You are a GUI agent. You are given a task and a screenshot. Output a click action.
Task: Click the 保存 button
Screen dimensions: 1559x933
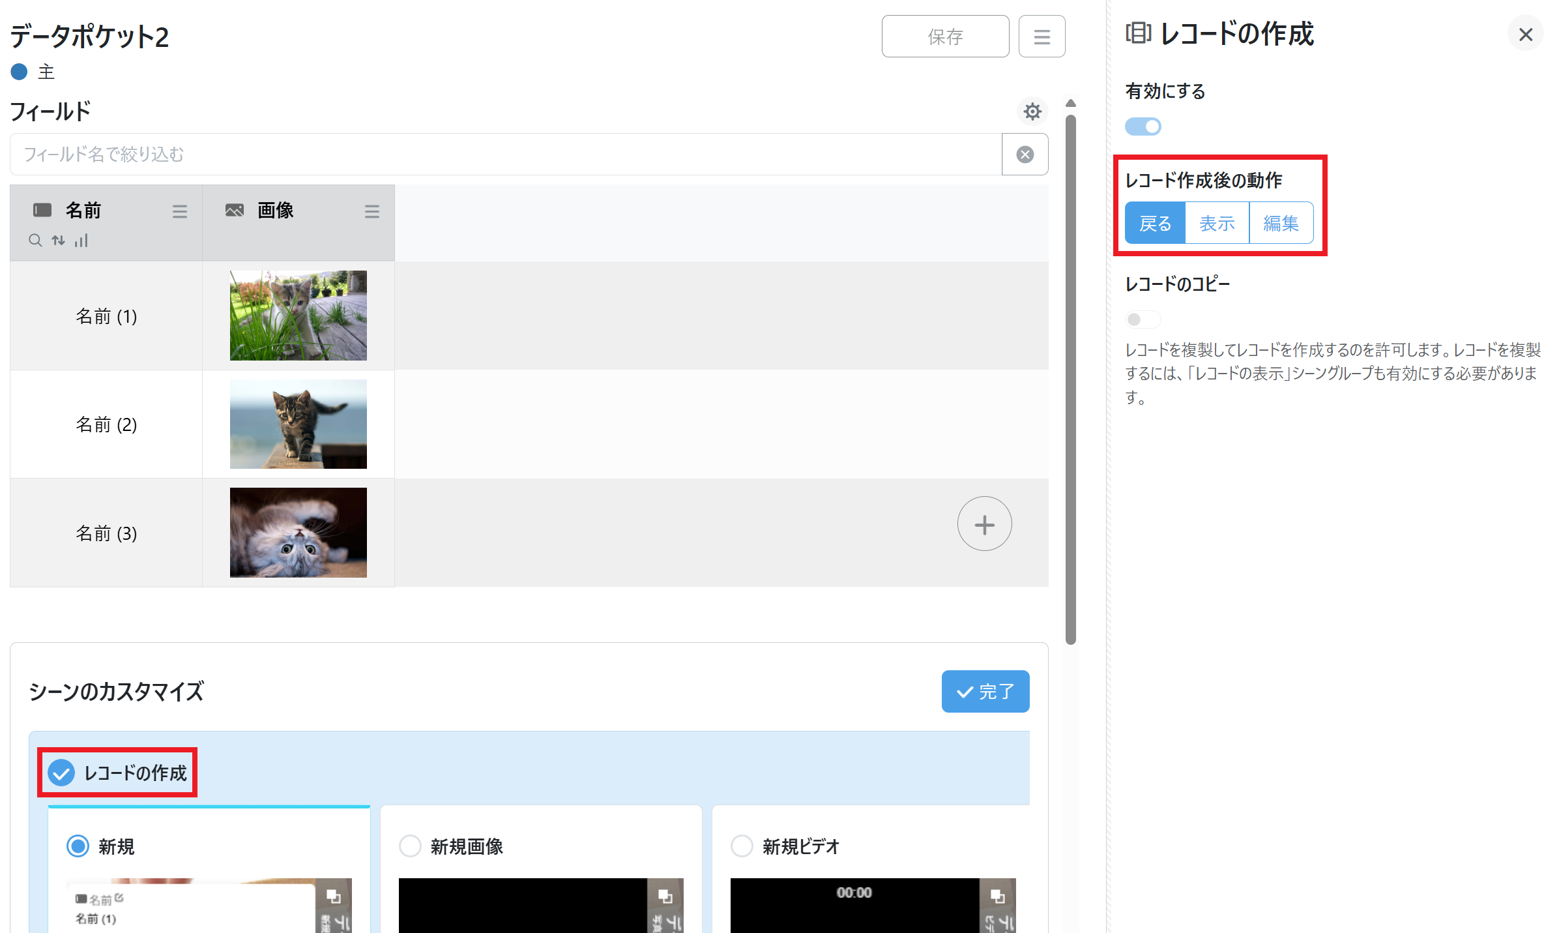pos(945,37)
